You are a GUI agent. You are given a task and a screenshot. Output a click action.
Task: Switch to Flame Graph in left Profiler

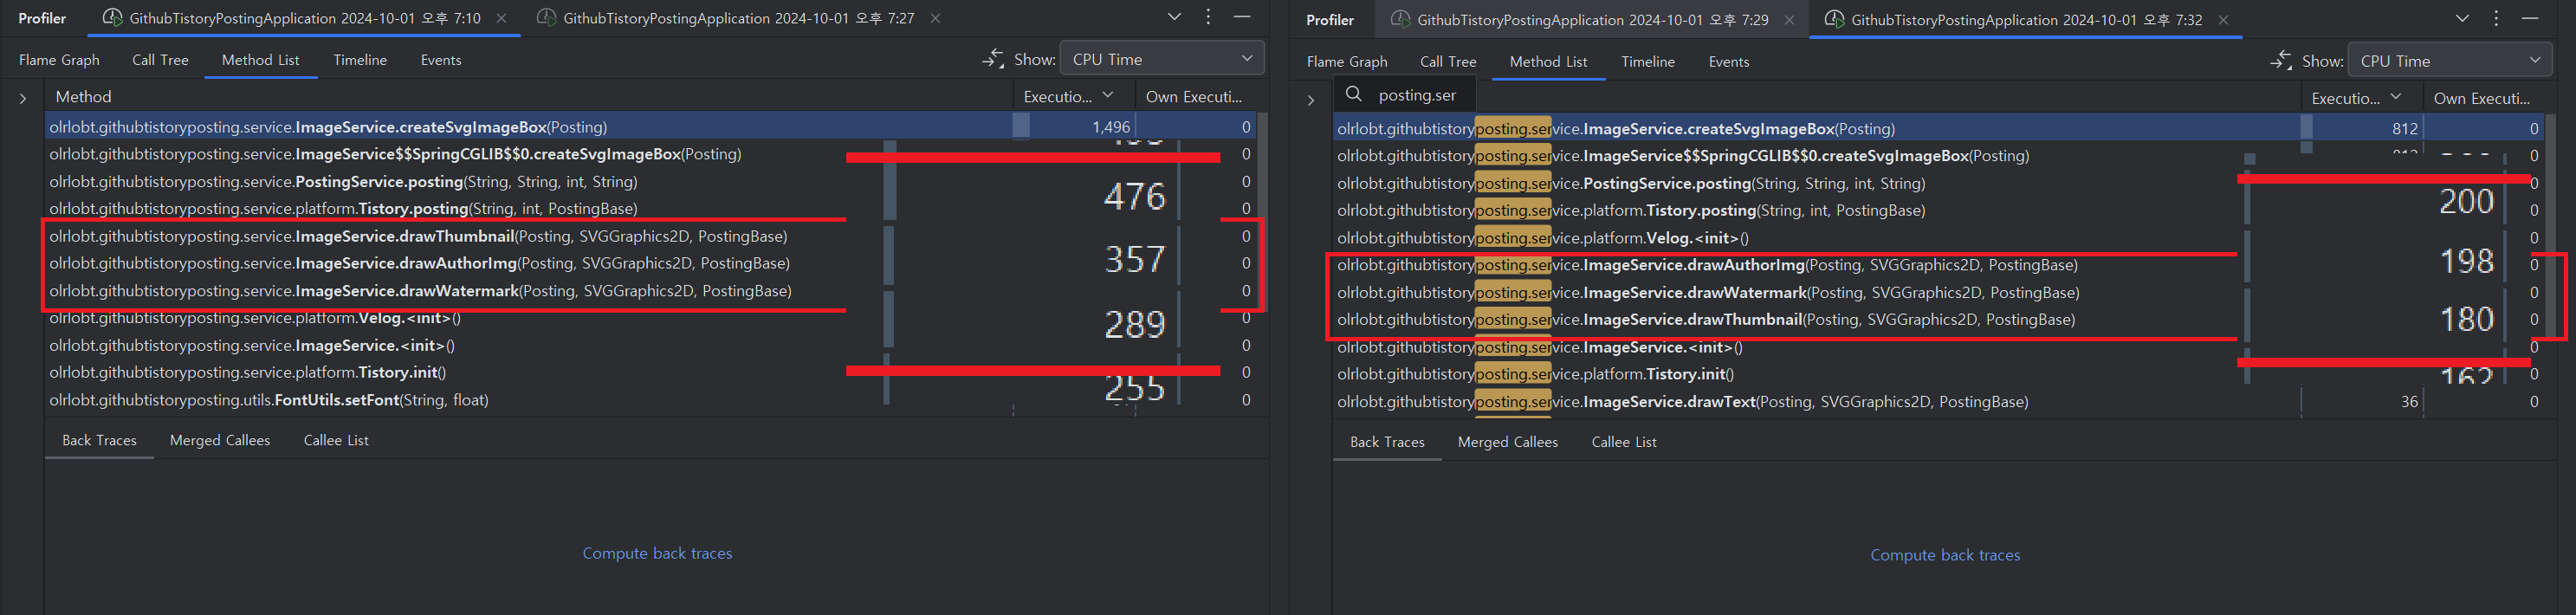point(59,60)
